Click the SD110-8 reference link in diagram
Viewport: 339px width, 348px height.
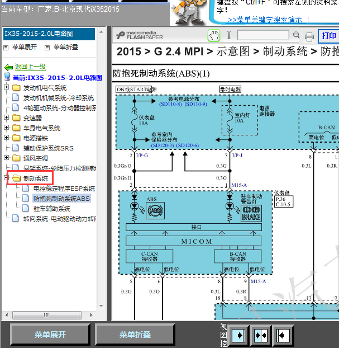[x=170, y=104]
